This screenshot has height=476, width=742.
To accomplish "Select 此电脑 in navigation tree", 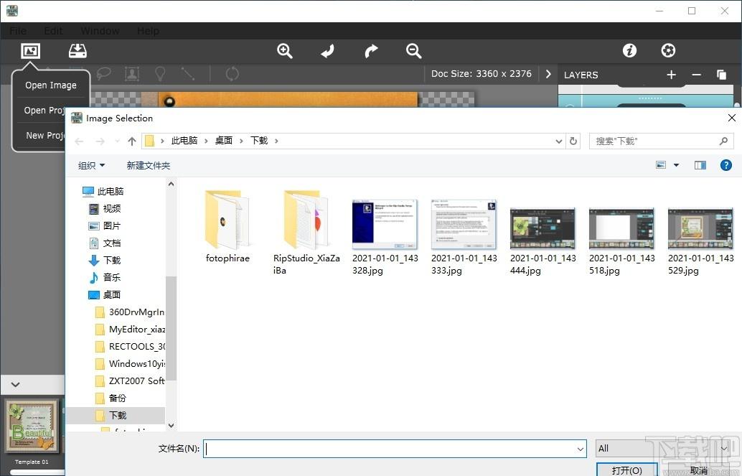I will (103, 192).
